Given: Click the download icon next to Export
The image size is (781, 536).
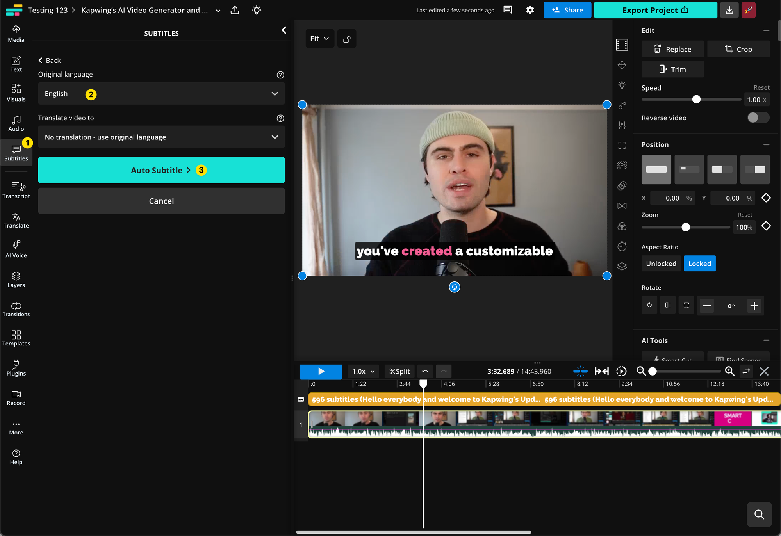Looking at the screenshot, I should coord(729,10).
